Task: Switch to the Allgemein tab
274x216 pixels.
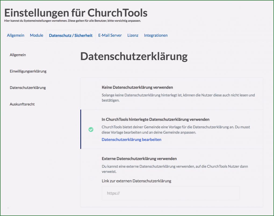Action: 15,35
